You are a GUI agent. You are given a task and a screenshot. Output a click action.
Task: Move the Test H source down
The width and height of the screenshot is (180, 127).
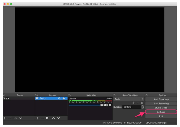coord(58,118)
